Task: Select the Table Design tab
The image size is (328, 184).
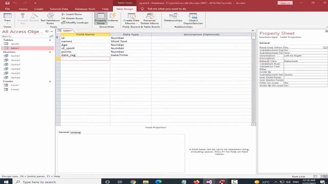Action: click(x=125, y=9)
